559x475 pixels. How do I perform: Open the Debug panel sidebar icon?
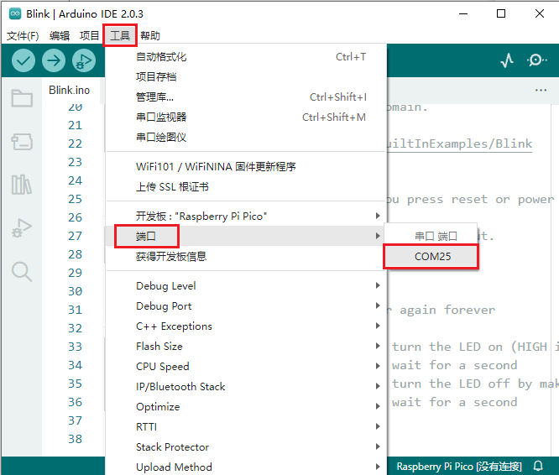click(x=22, y=227)
